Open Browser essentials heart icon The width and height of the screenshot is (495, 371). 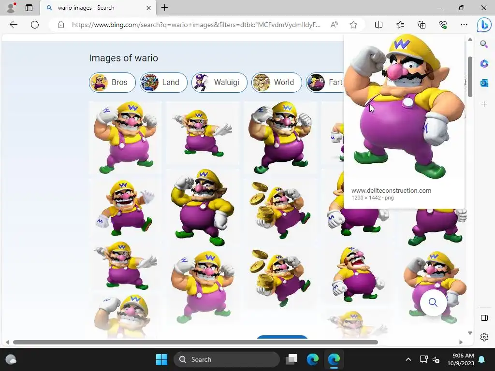[443, 25]
